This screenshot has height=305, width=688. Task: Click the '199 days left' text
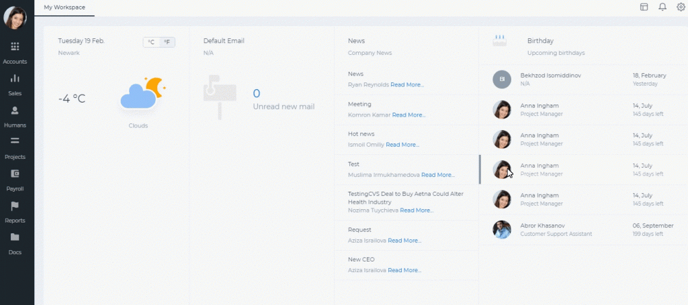[x=648, y=234]
